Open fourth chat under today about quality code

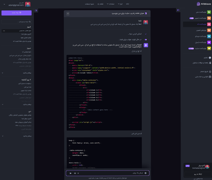click(x=22, y=41)
